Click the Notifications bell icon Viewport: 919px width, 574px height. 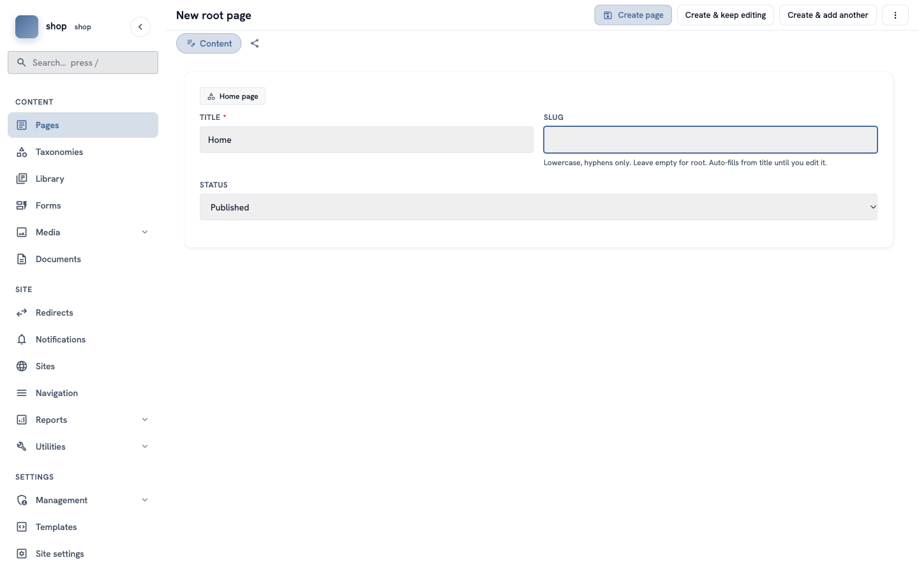coord(22,339)
